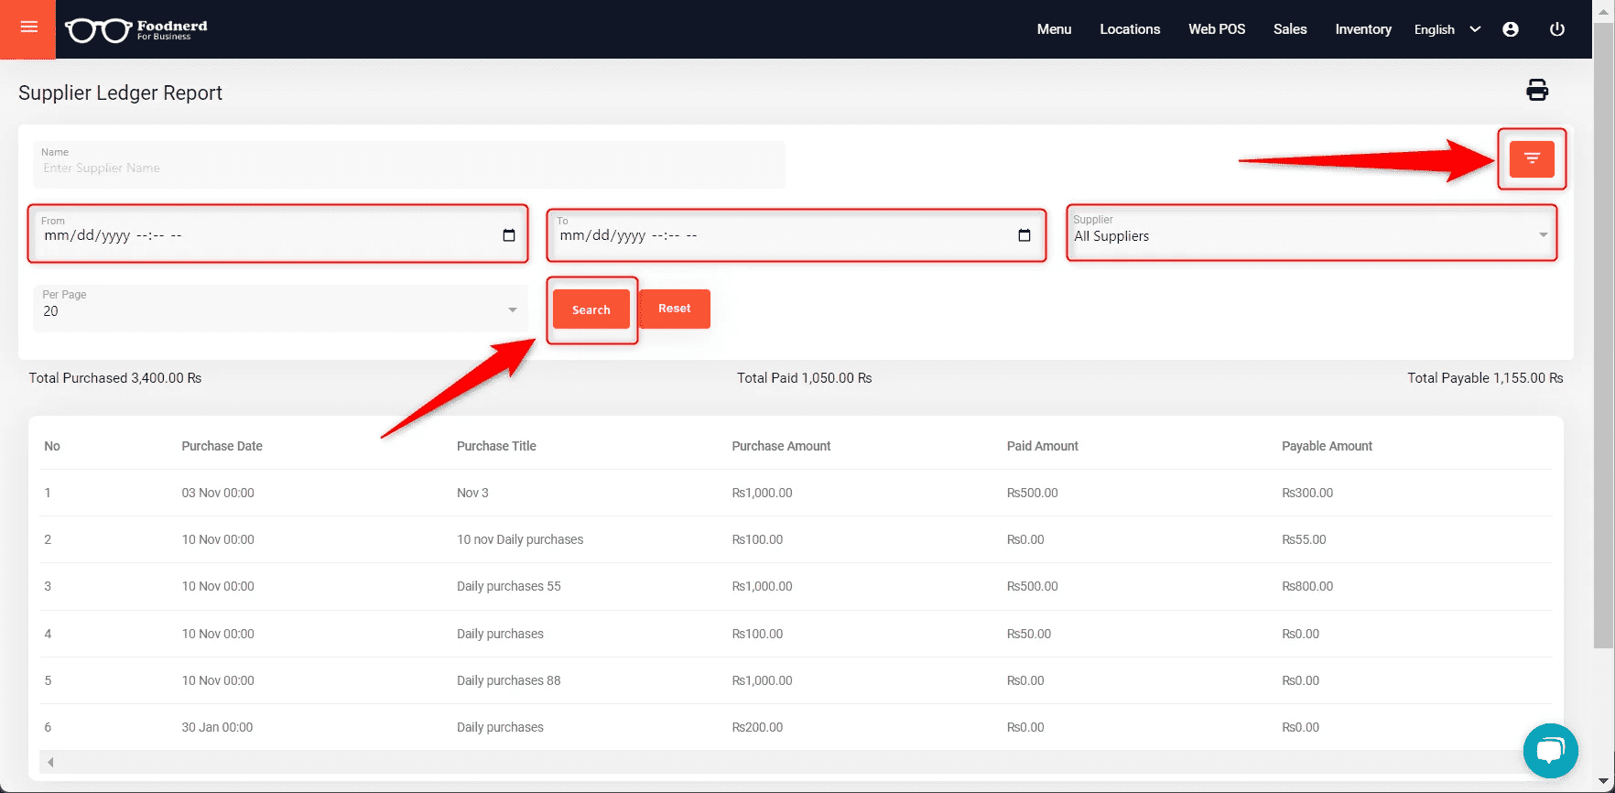Open the To date calendar picker
The image size is (1615, 793).
[x=1024, y=235]
